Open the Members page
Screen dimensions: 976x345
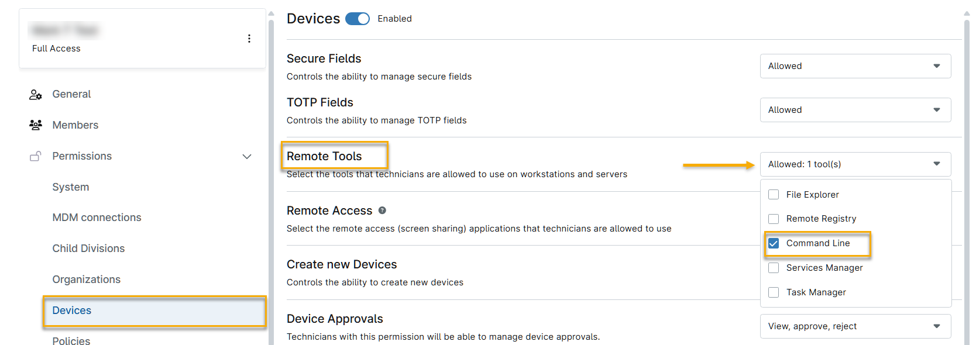pos(75,125)
